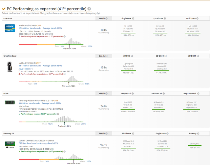This screenshot has width=210, height=165.
Task: Click the Corsair memory kit image
Action: [x=10, y=145]
